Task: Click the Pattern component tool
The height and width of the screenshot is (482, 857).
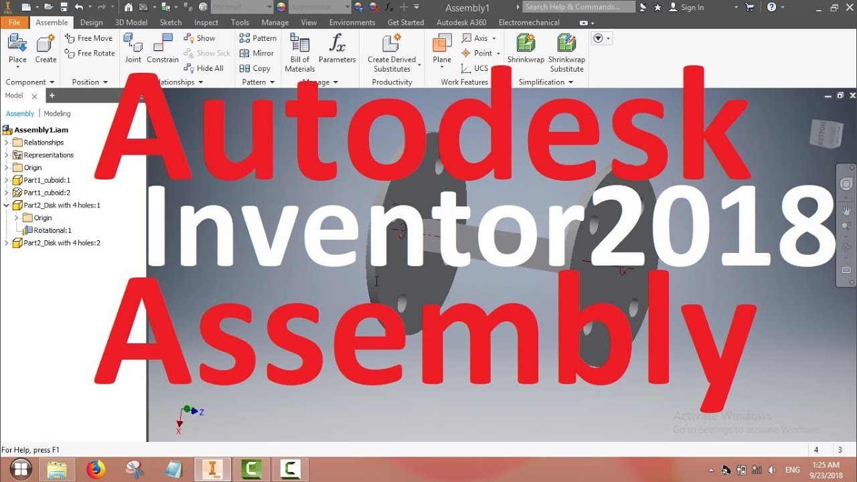Action: [x=258, y=38]
